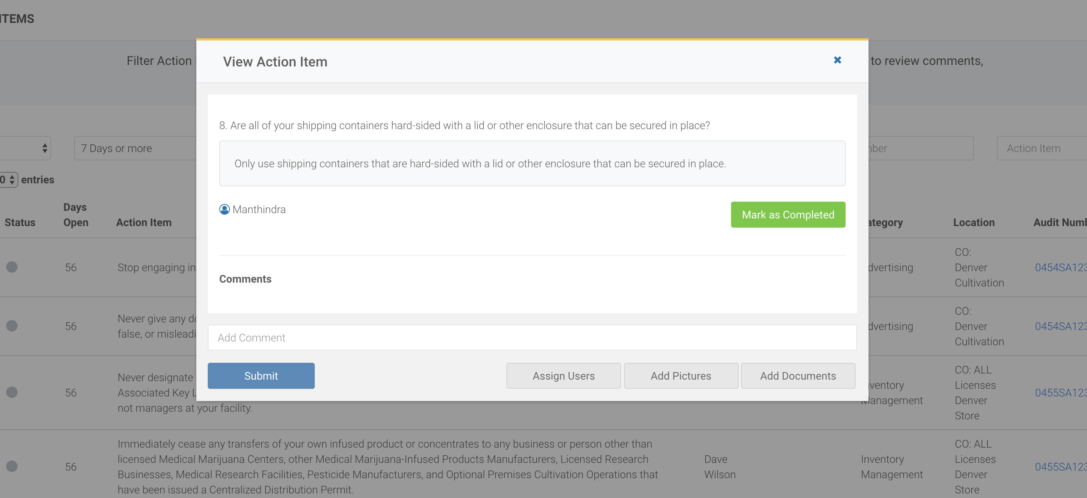Click the status dot of the third row

coord(12,392)
